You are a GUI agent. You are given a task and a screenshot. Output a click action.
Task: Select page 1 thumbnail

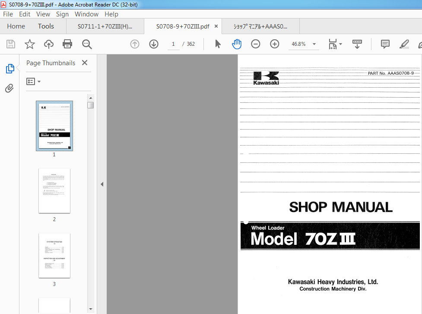point(54,126)
